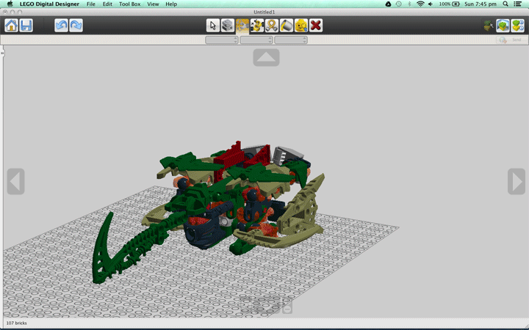Toggle the Hide tool with minifig head
529x330 pixels.
(301, 25)
